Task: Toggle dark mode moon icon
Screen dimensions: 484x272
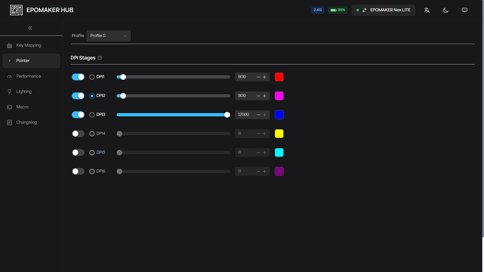Action: (445, 10)
